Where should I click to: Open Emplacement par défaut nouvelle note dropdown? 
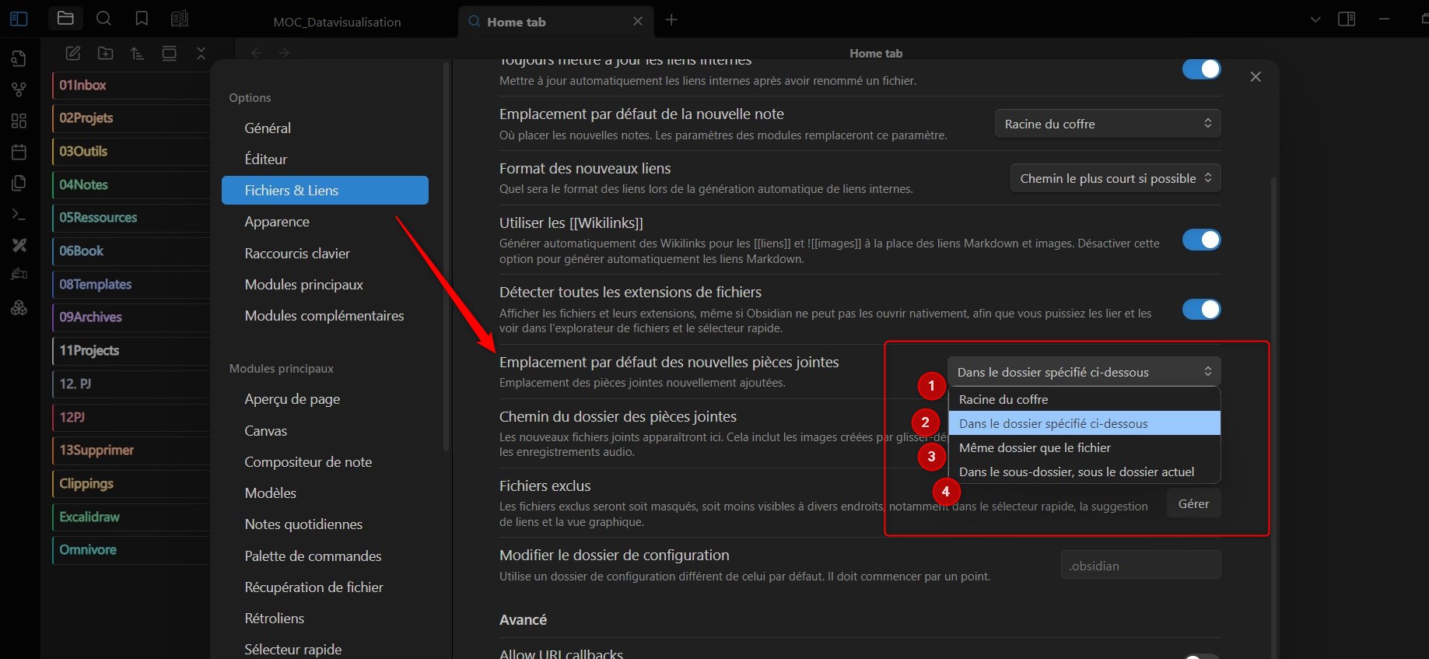coord(1108,124)
